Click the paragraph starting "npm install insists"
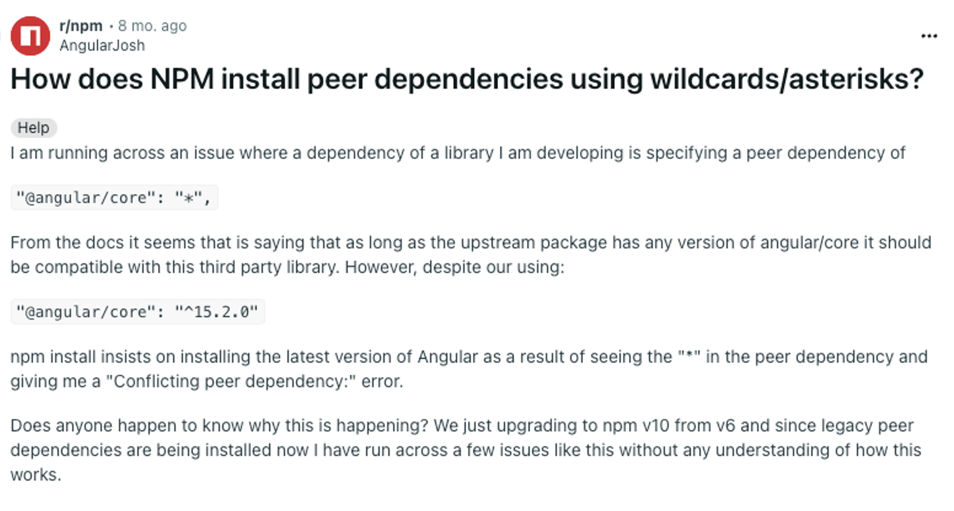 pyautogui.click(x=469, y=369)
